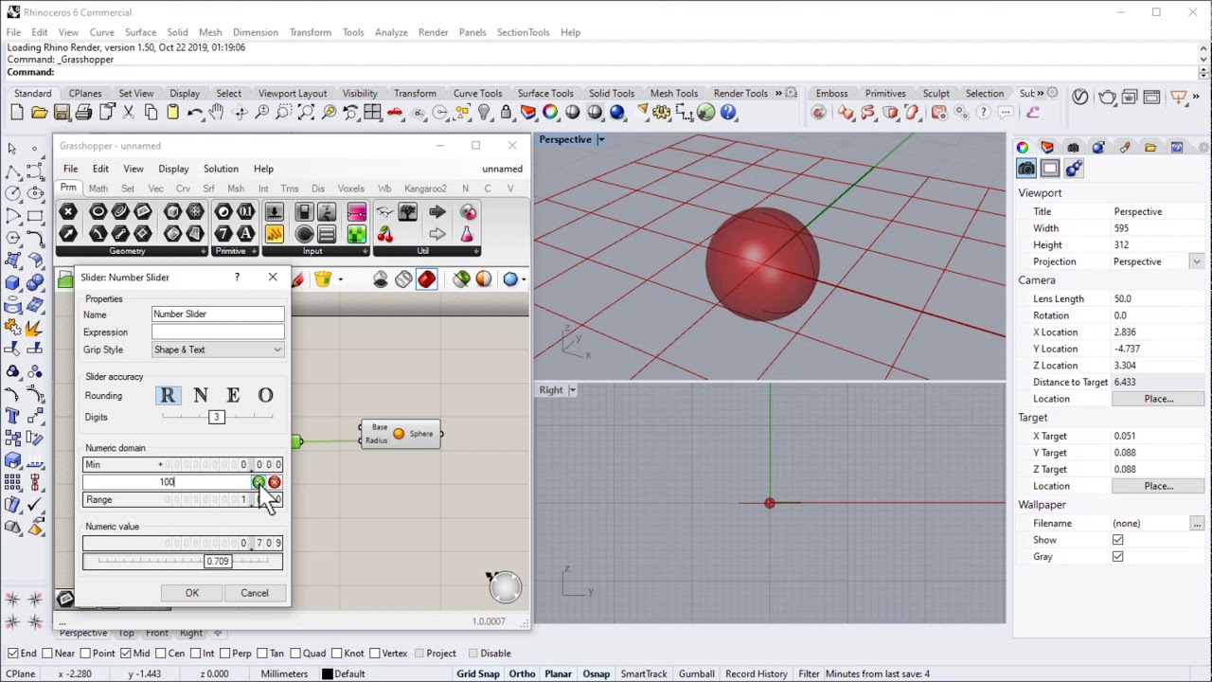Open Right viewport title dropdown arrow
Image resolution: width=1212 pixels, height=682 pixels.
(572, 390)
